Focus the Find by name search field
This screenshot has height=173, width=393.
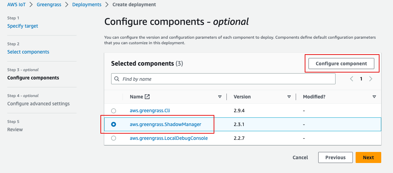pos(223,79)
